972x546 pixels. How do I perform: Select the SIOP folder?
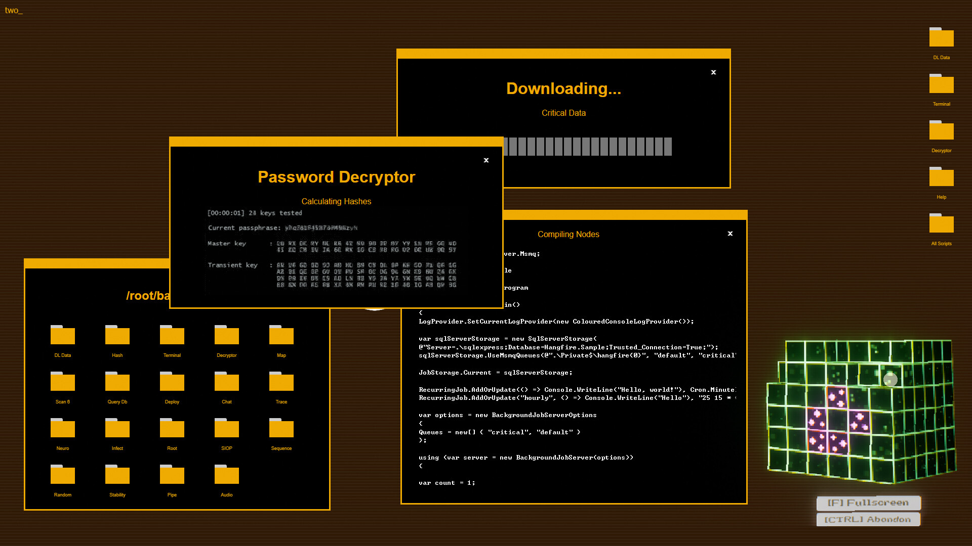coord(226,428)
